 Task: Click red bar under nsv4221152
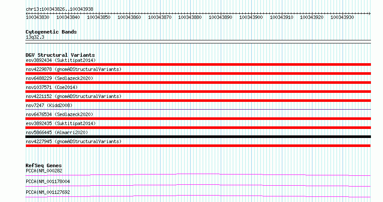tap(198, 101)
